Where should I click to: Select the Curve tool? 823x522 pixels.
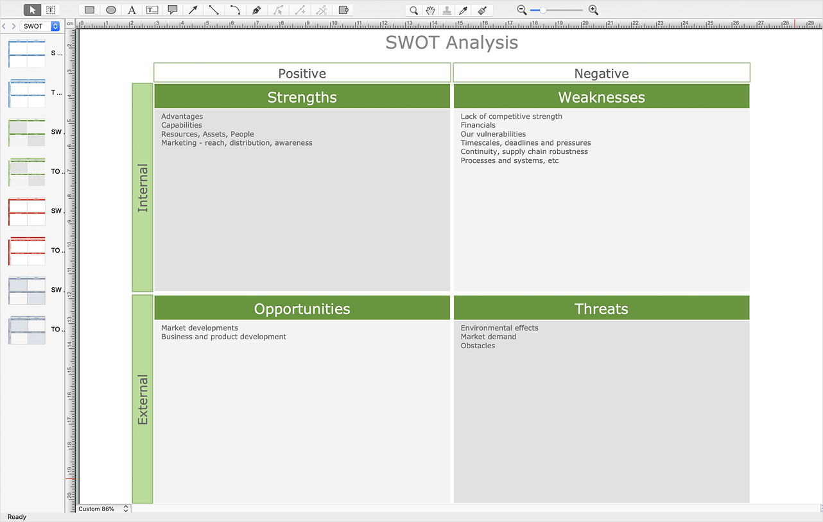click(x=235, y=10)
